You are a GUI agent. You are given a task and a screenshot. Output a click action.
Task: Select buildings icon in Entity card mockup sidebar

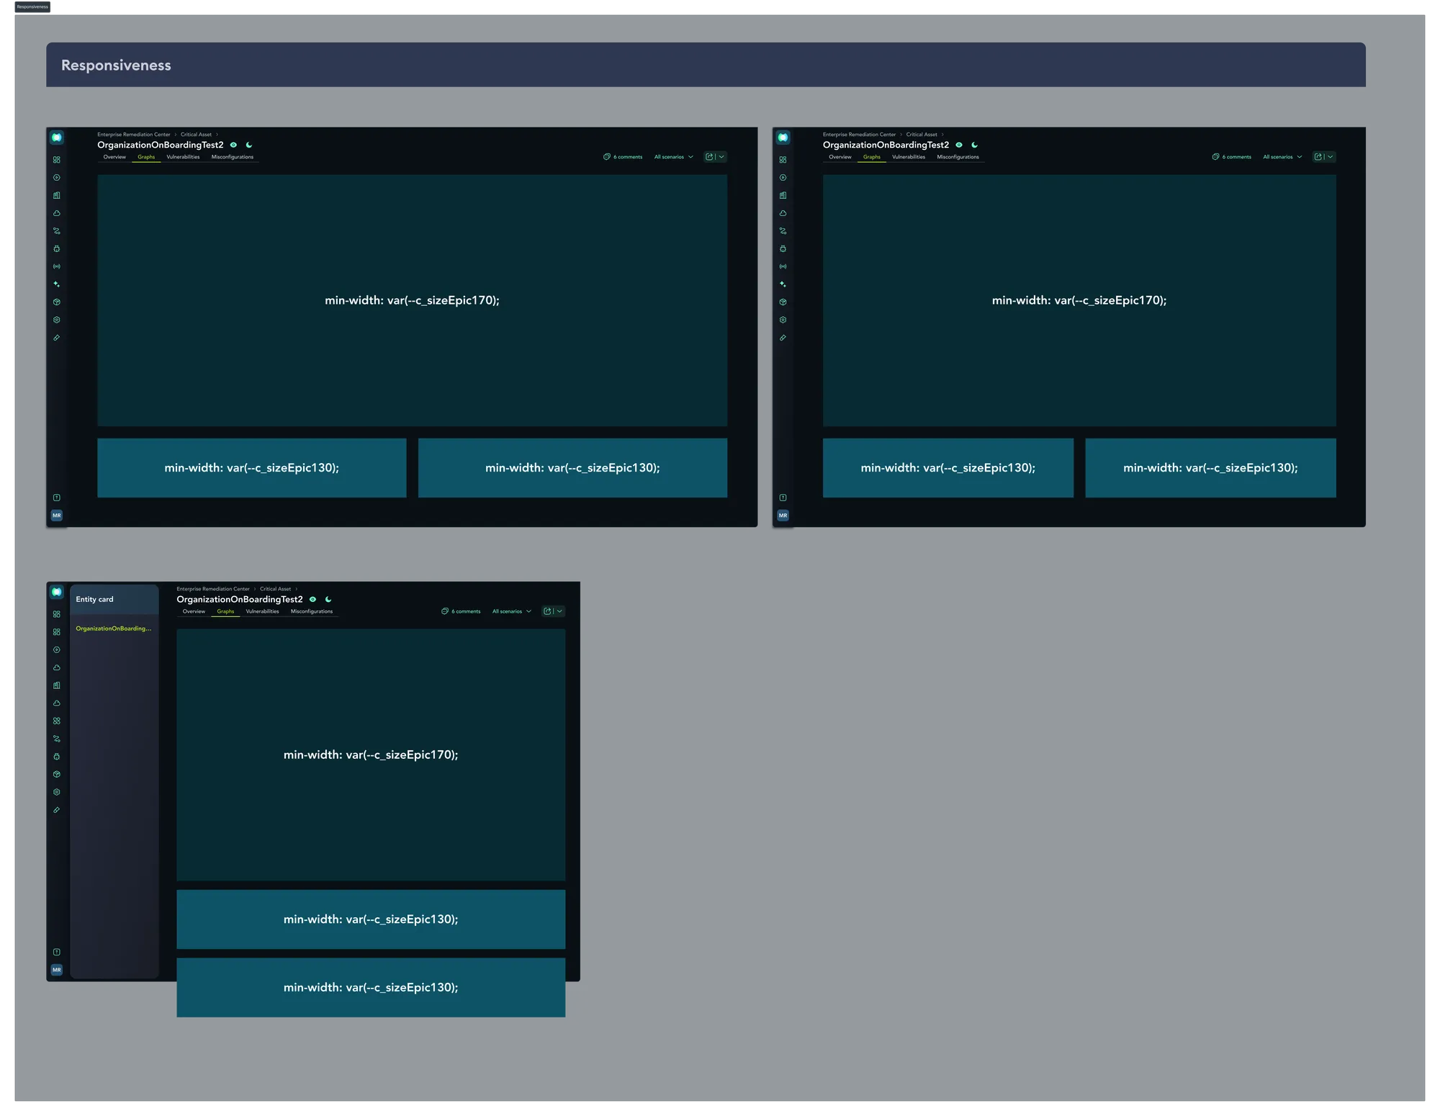pos(57,685)
